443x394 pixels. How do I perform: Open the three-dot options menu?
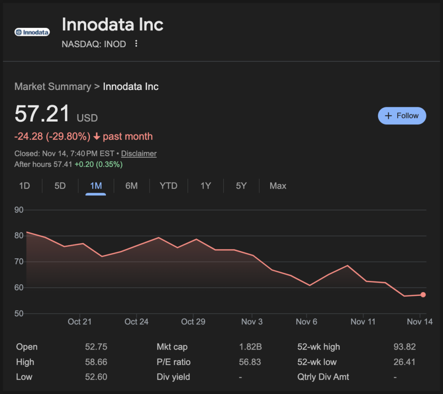[136, 44]
